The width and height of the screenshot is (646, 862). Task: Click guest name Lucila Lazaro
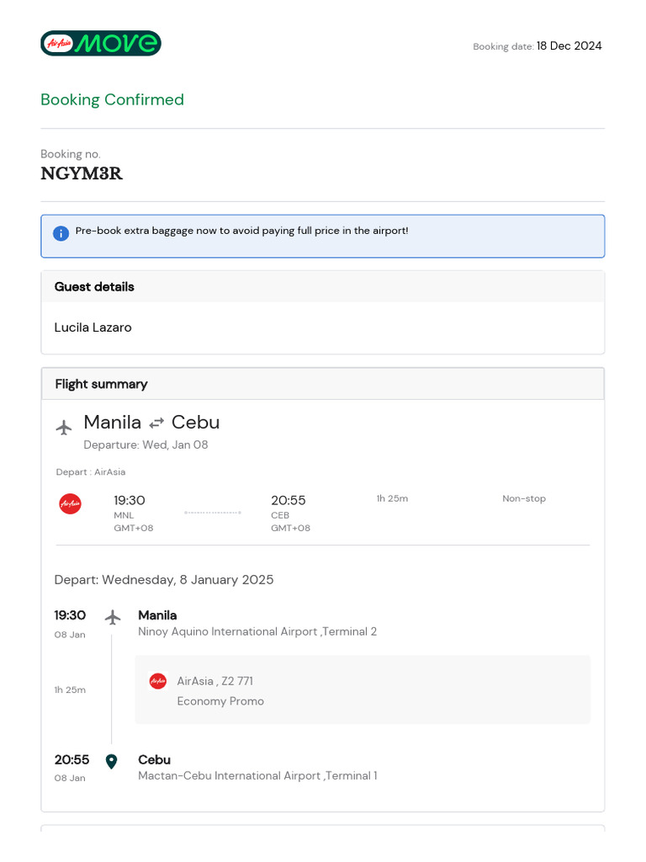click(x=93, y=327)
